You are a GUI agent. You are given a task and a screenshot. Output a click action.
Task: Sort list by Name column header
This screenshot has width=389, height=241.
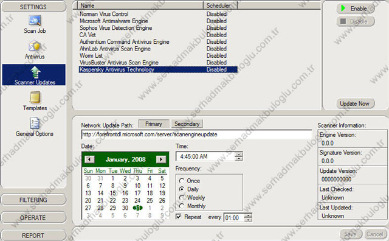140,5
